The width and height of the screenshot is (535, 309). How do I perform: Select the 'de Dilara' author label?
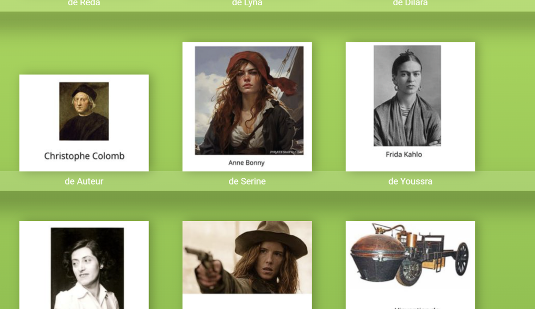pos(410,4)
